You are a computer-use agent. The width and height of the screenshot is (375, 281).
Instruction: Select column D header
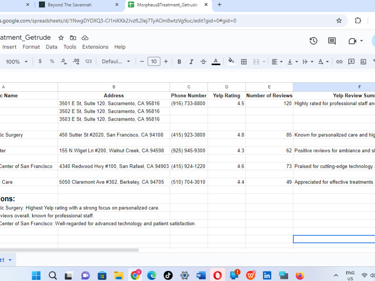click(x=226, y=87)
